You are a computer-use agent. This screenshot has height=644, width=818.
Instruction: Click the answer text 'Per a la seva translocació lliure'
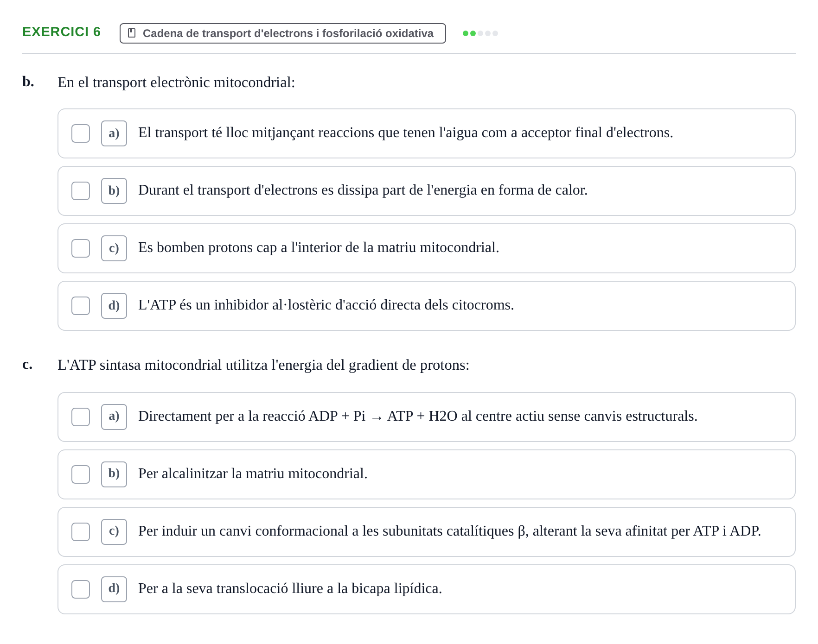(x=290, y=588)
